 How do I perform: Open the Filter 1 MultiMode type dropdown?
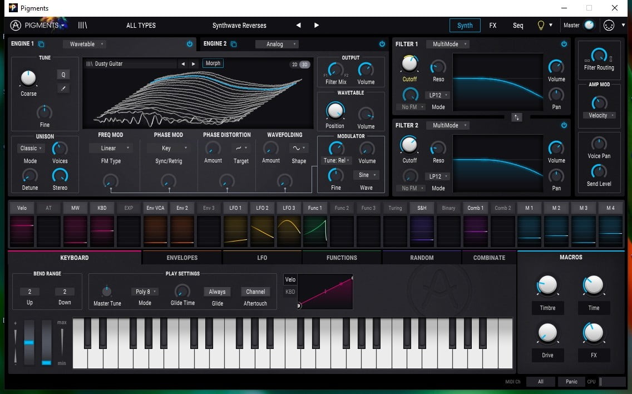point(448,44)
